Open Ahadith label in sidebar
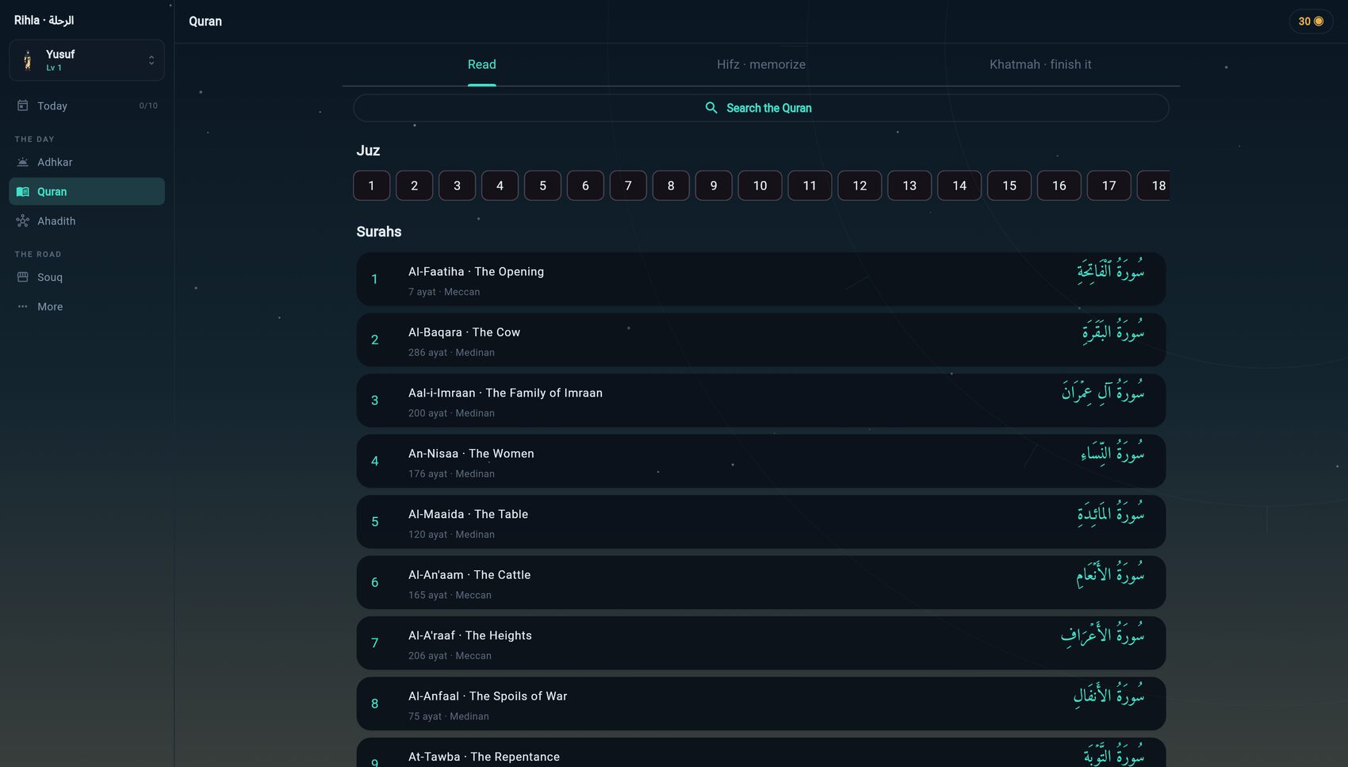 tap(56, 221)
